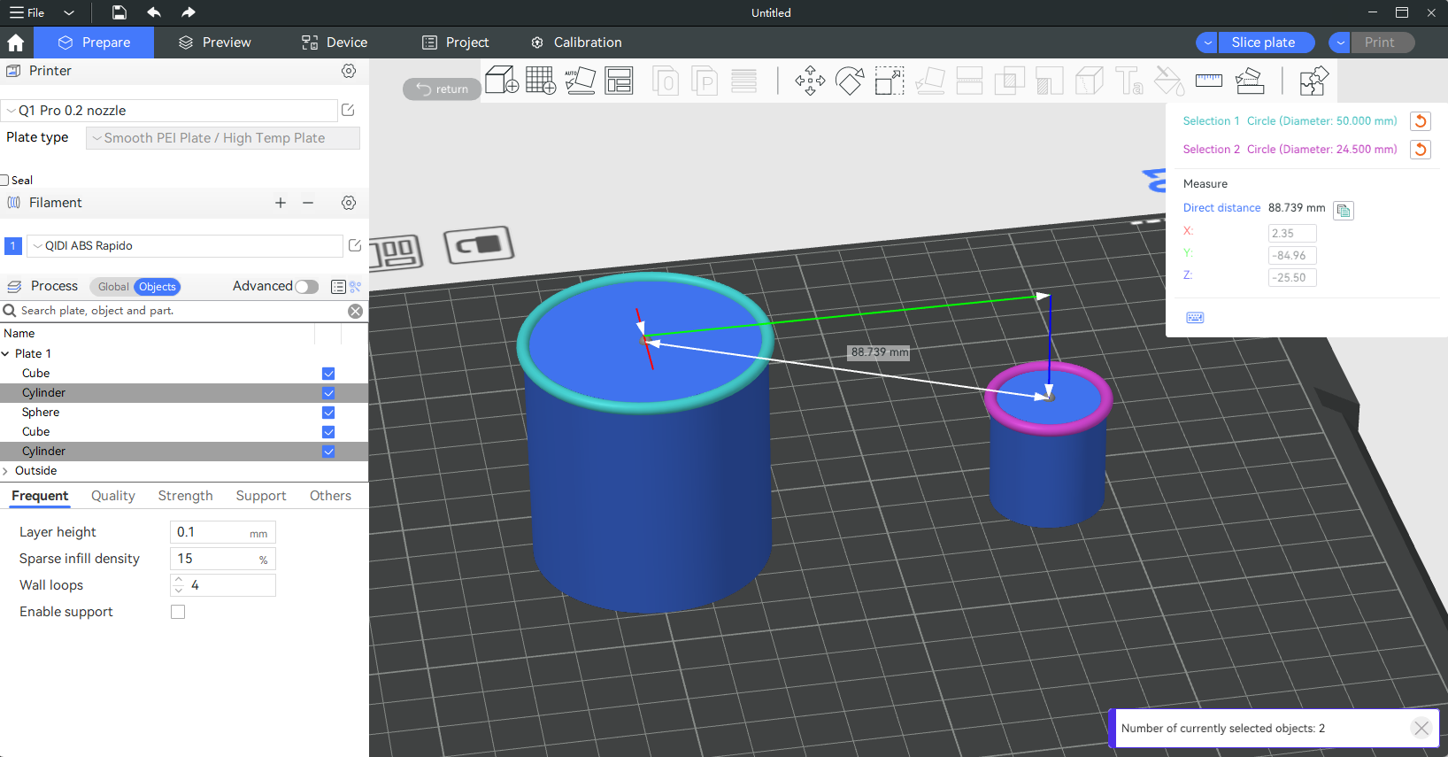Expand the Outside tree item
Image resolution: width=1448 pixels, height=757 pixels.
click(6, 471)
